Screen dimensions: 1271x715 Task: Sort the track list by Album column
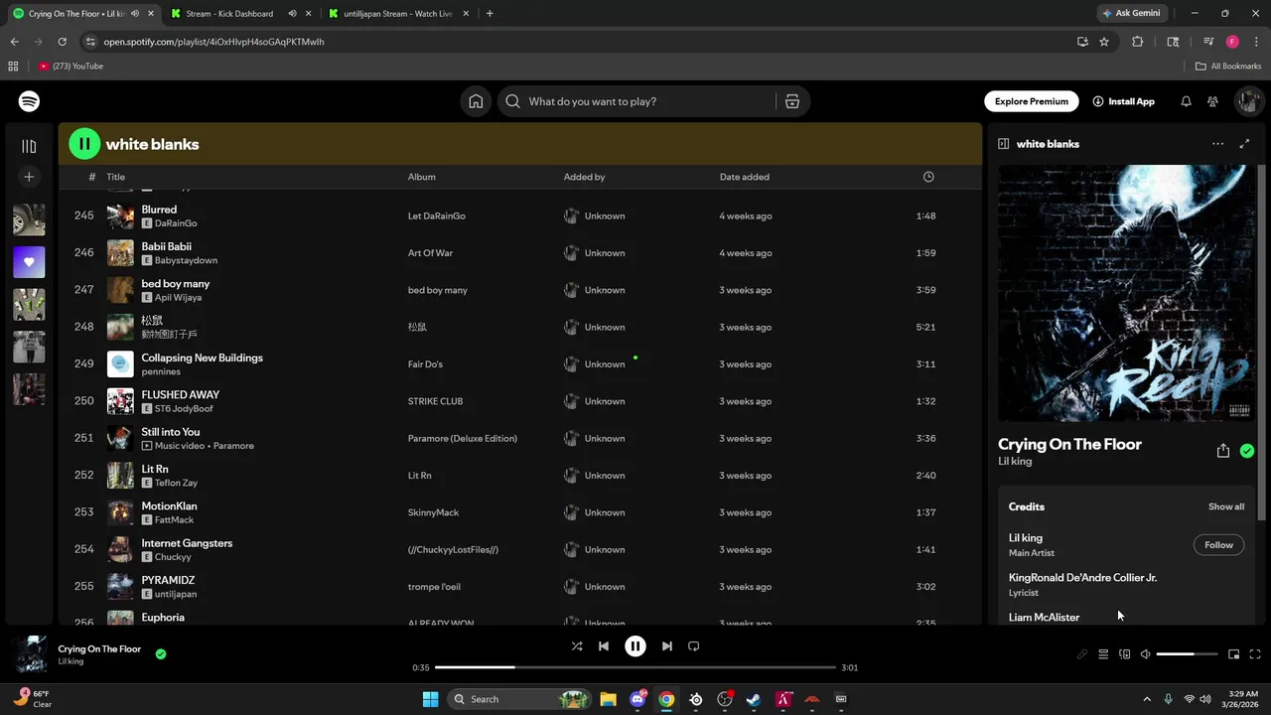[422, 177]
